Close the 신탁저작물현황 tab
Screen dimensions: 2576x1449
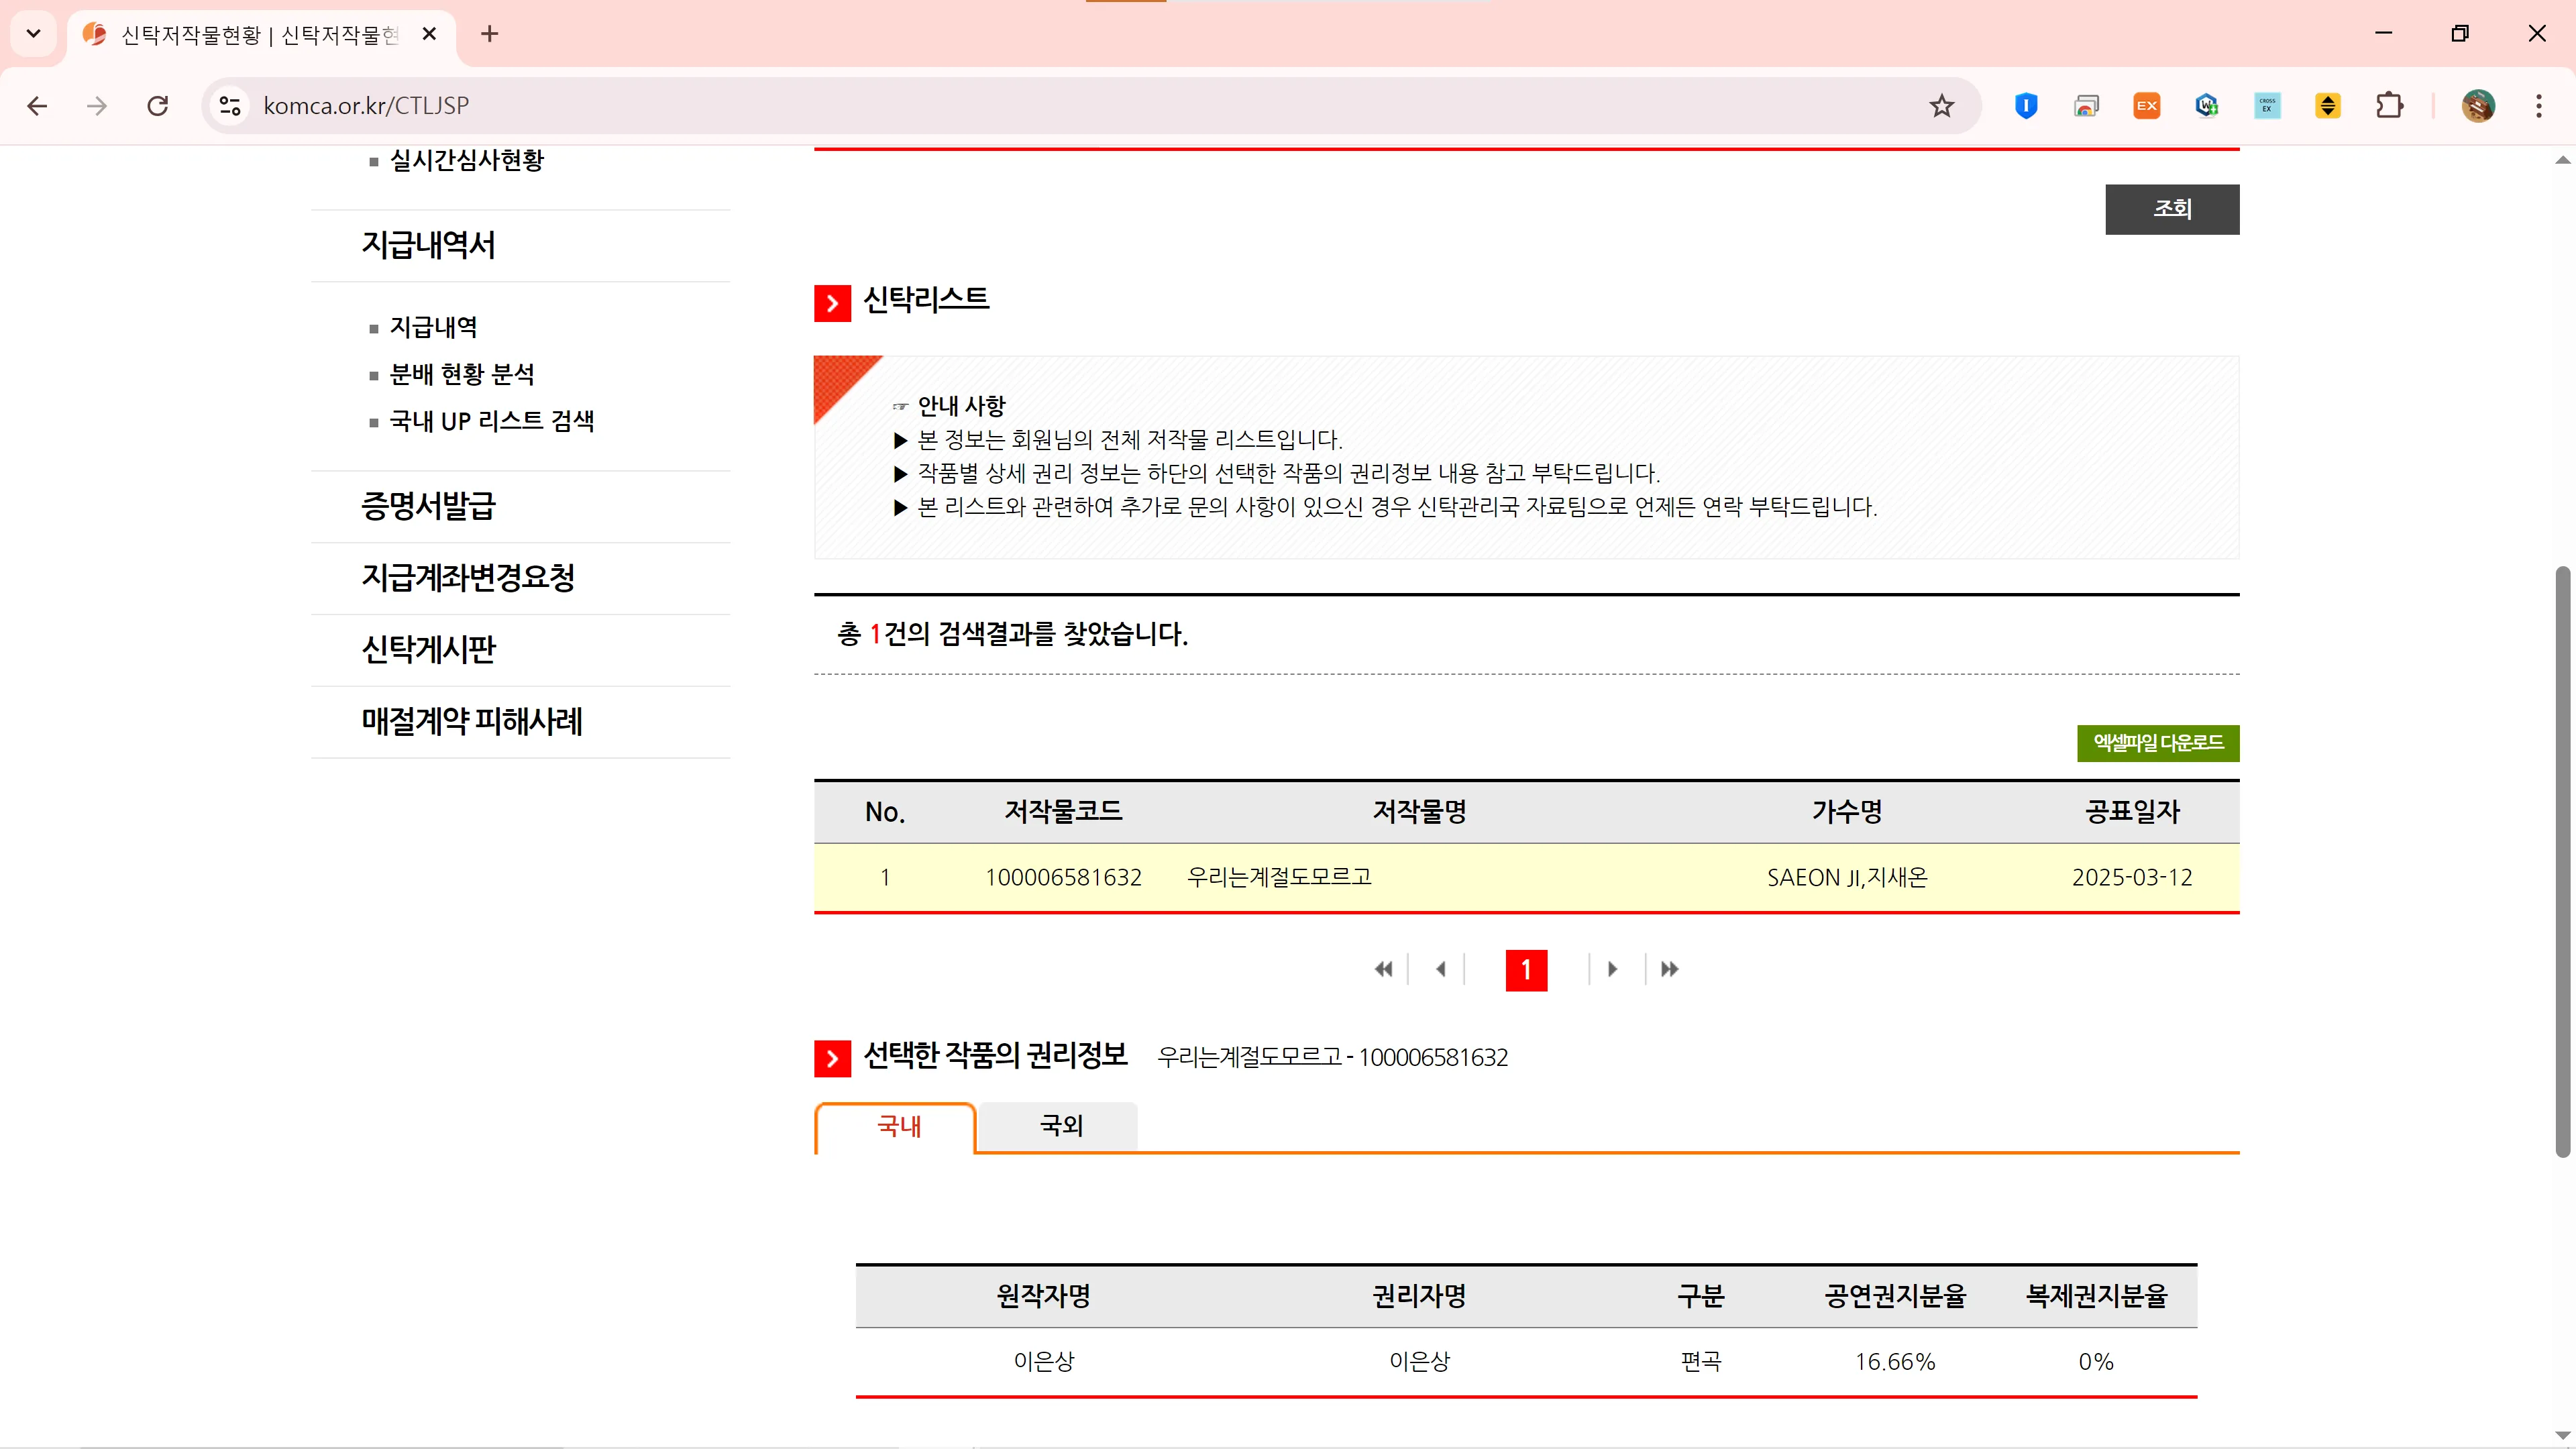429,34
